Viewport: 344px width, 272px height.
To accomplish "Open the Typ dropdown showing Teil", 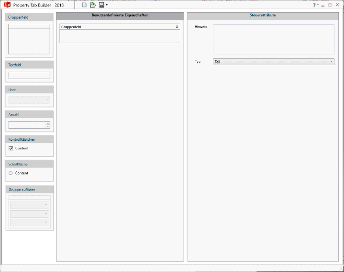I will [x=273, y=62].
